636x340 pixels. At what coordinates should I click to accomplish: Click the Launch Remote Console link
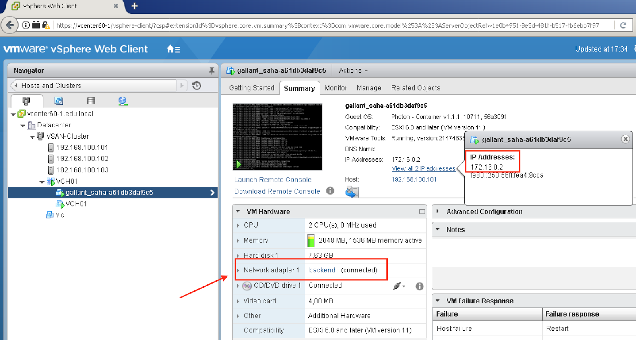point(273,180)
